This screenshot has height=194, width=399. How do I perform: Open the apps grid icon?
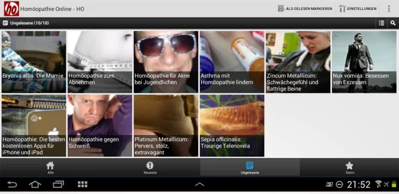pos(82,185)
